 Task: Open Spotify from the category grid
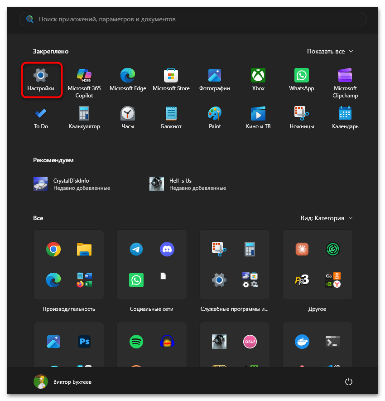pyautogui.click(x=136, y=341)
